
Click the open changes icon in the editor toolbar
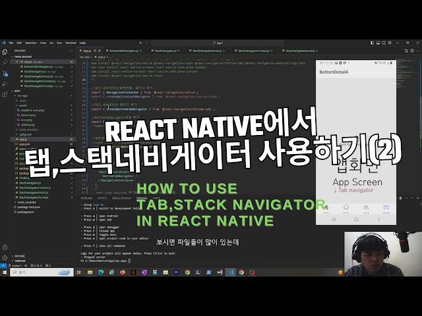(406, 51)
